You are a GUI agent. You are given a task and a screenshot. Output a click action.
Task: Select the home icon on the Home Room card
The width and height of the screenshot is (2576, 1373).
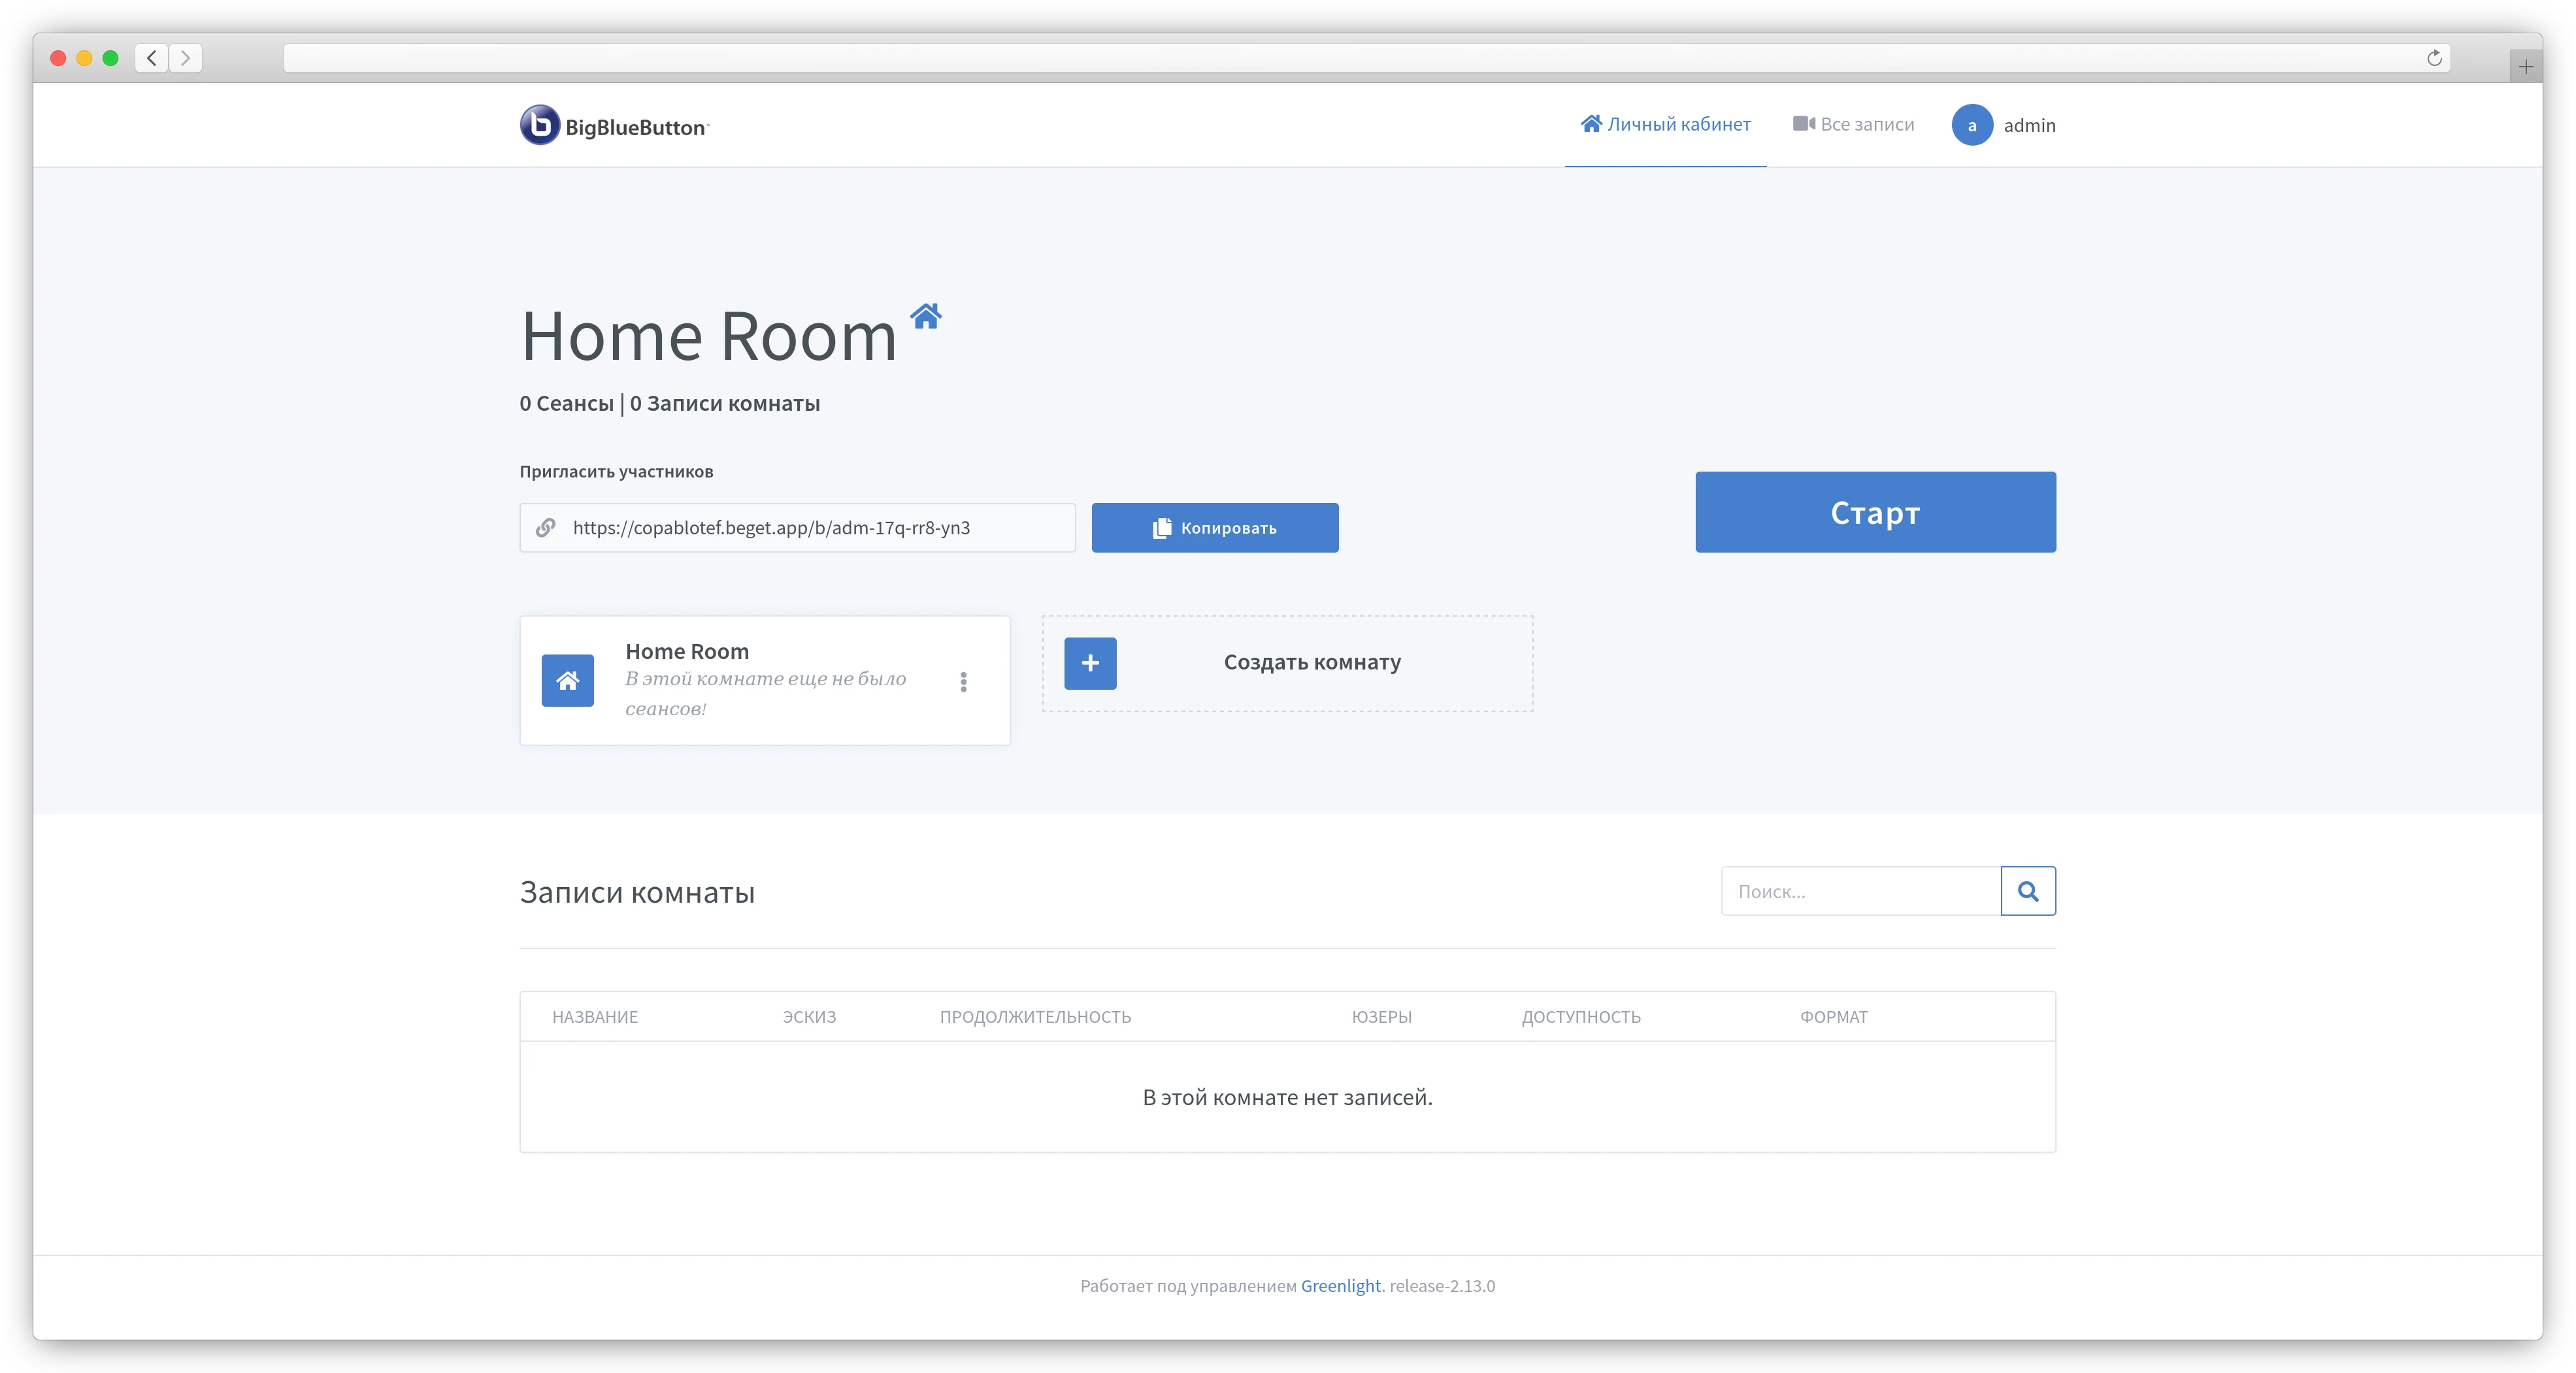[566, 681]
